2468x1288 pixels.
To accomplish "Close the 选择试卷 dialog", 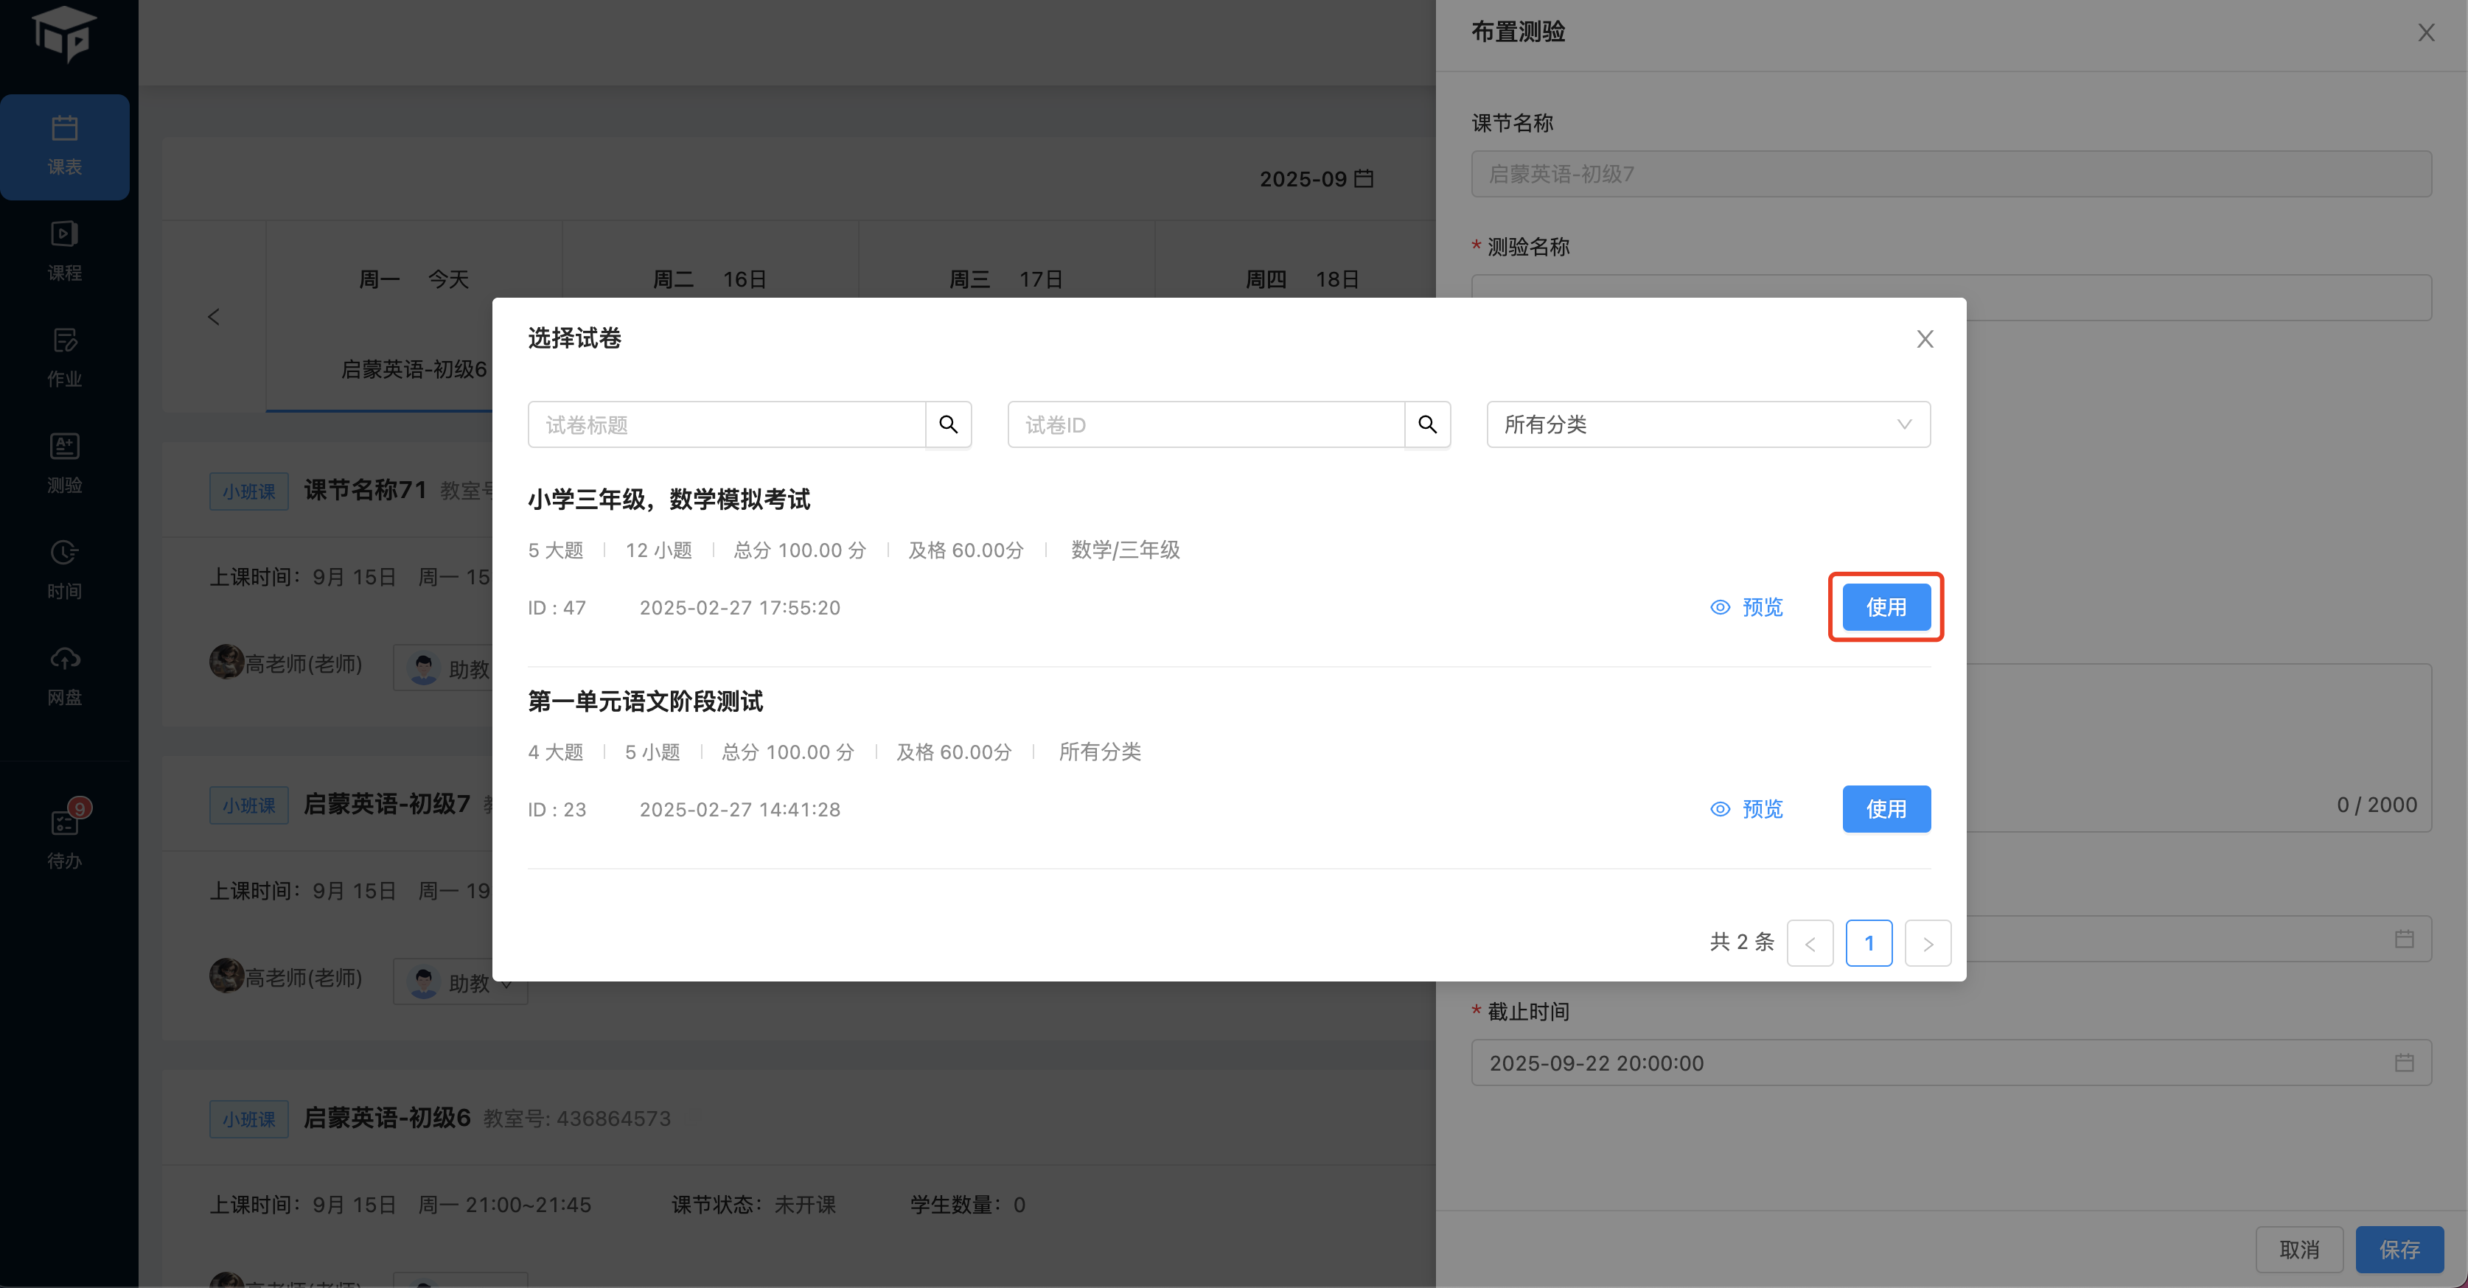I will (1925, 339).
